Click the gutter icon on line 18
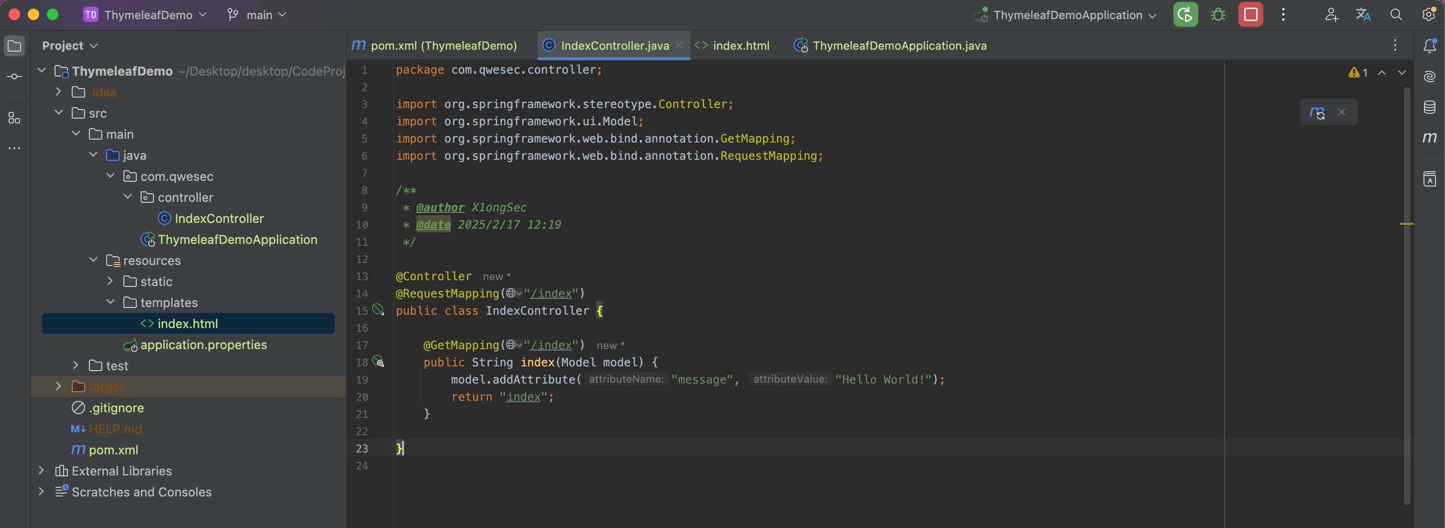Image resolution: width=1445 pixels, height=528 pixels. tap(378, 362)
